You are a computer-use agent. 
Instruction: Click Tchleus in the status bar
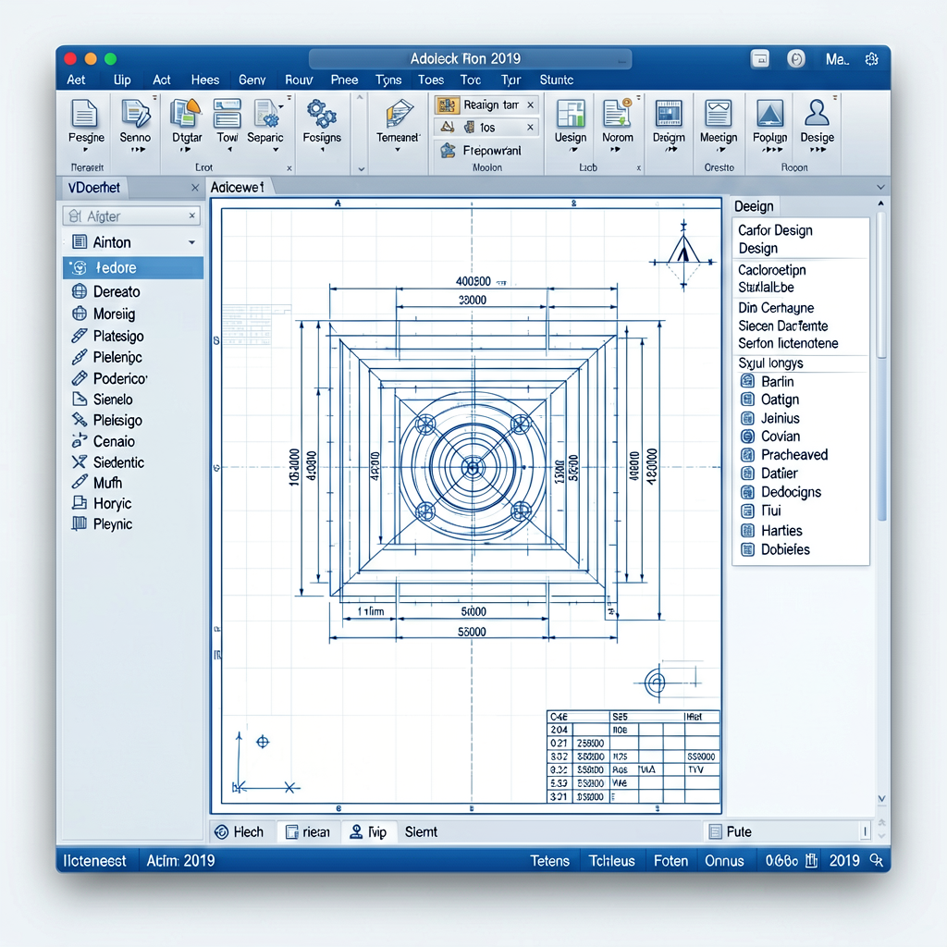[612, 861]
